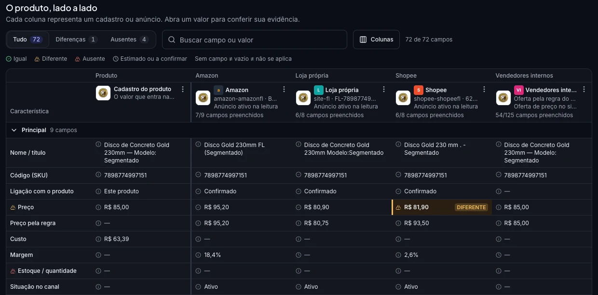Click the info icon beside Loja própria rule price R$ 80,75
The height and width of the screenshot is (295, 598).
tap(298, 223)
